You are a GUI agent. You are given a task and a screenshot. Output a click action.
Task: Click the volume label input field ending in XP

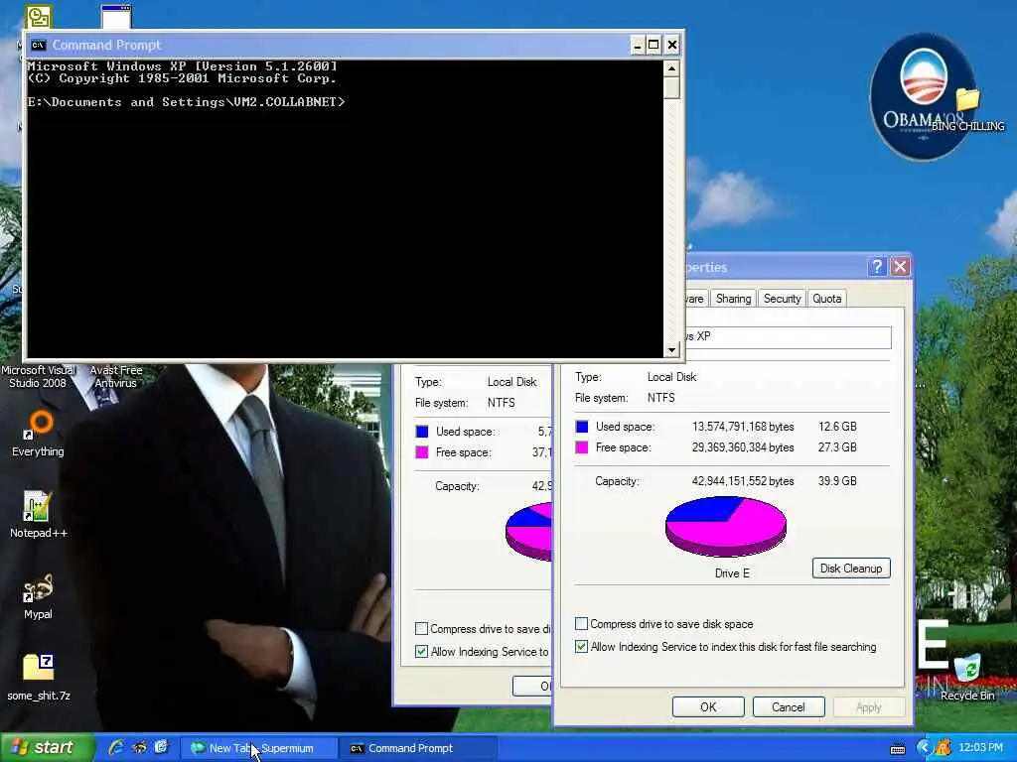click(788, 337)
